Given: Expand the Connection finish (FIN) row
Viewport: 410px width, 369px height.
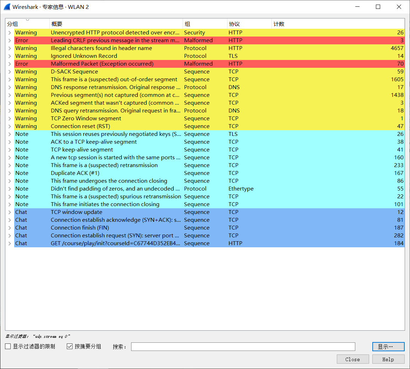Looking at the screenshot, I should 9,228.
